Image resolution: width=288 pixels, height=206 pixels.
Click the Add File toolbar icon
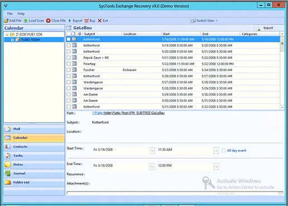tap(6, 21)
